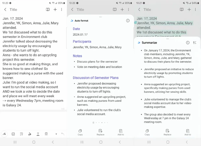
Task: Tap the Title field in the left note
Action: point(13,10)
